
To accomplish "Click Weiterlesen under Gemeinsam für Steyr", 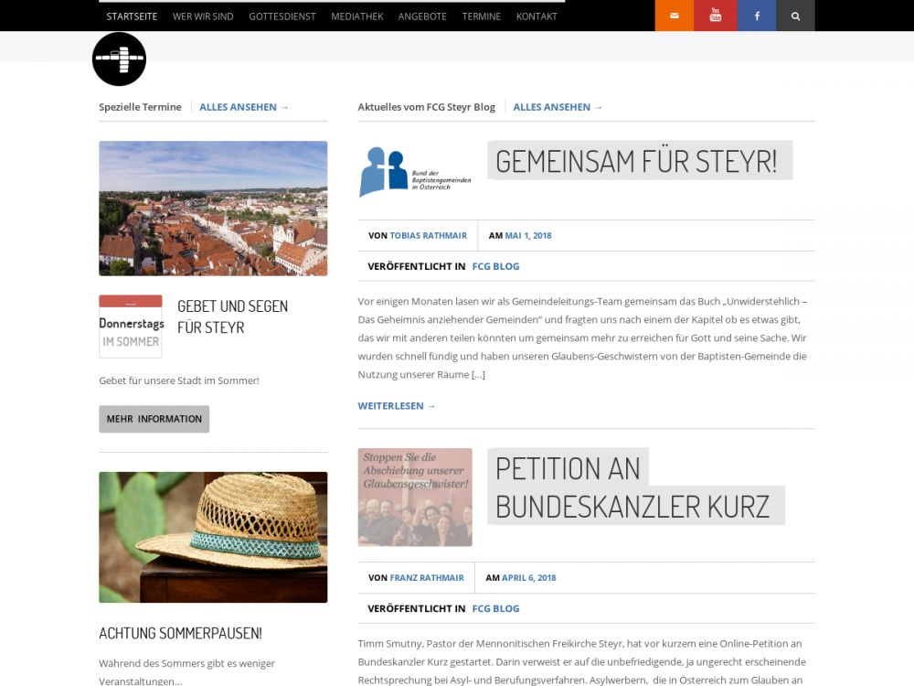I will pos(397,406).
